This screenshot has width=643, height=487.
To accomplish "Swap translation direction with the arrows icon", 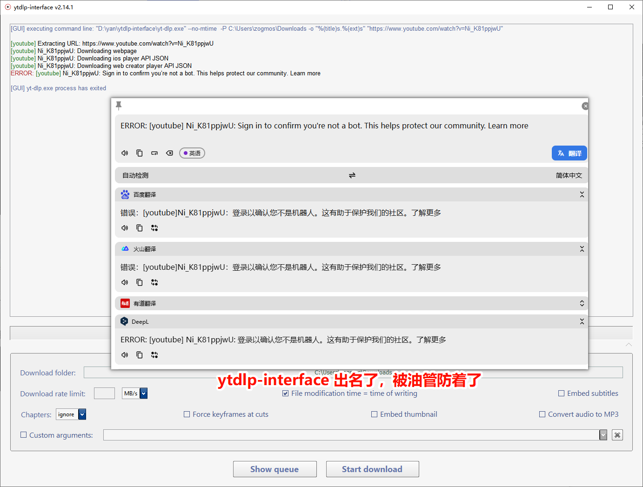I will (352, 175).
